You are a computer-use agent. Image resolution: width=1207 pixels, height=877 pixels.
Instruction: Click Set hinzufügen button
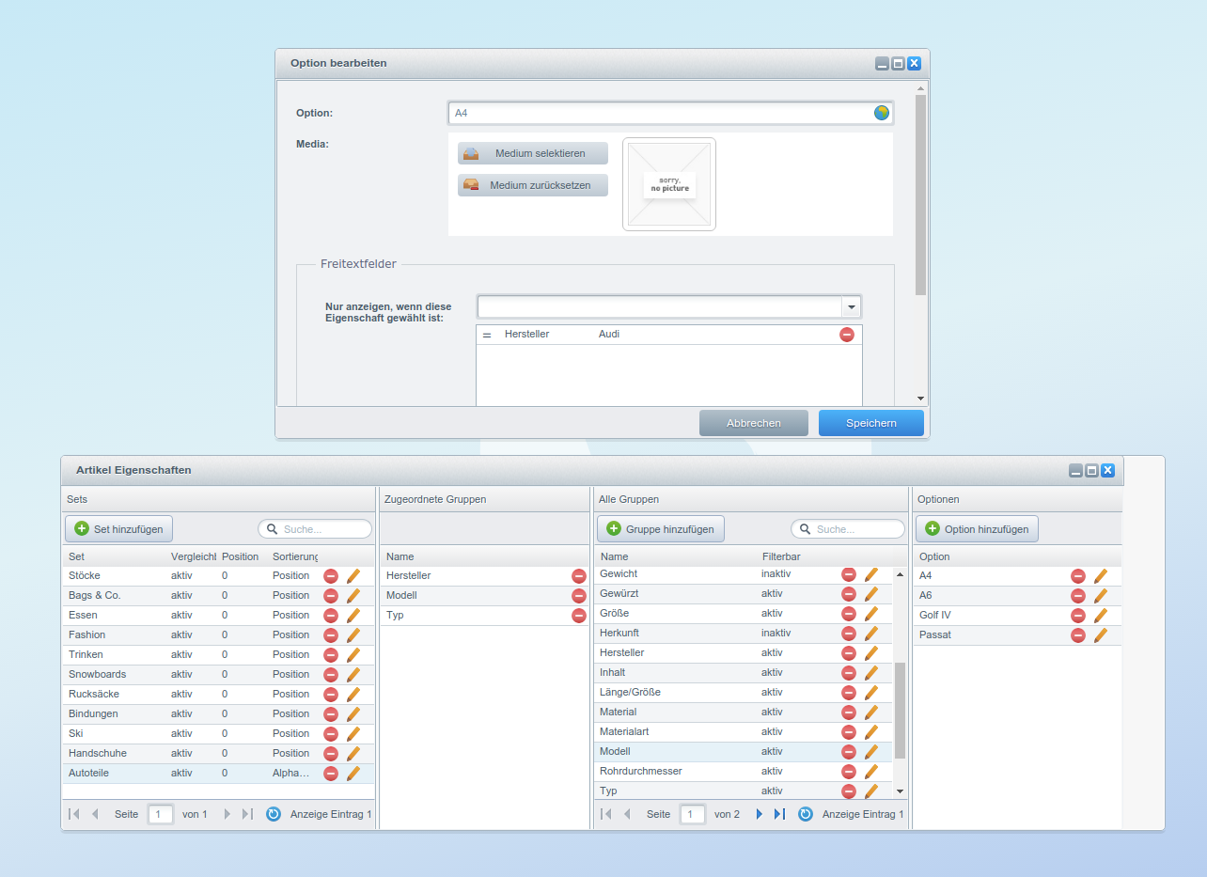(x=118, y=529)
